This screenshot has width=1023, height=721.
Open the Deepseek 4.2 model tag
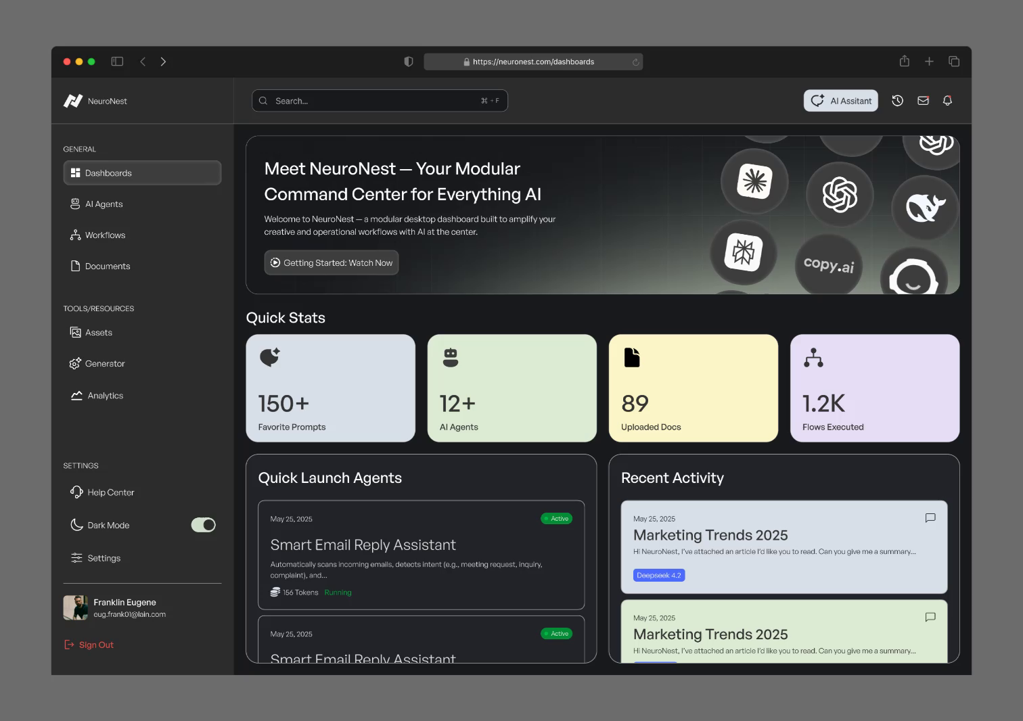(658, 575)
